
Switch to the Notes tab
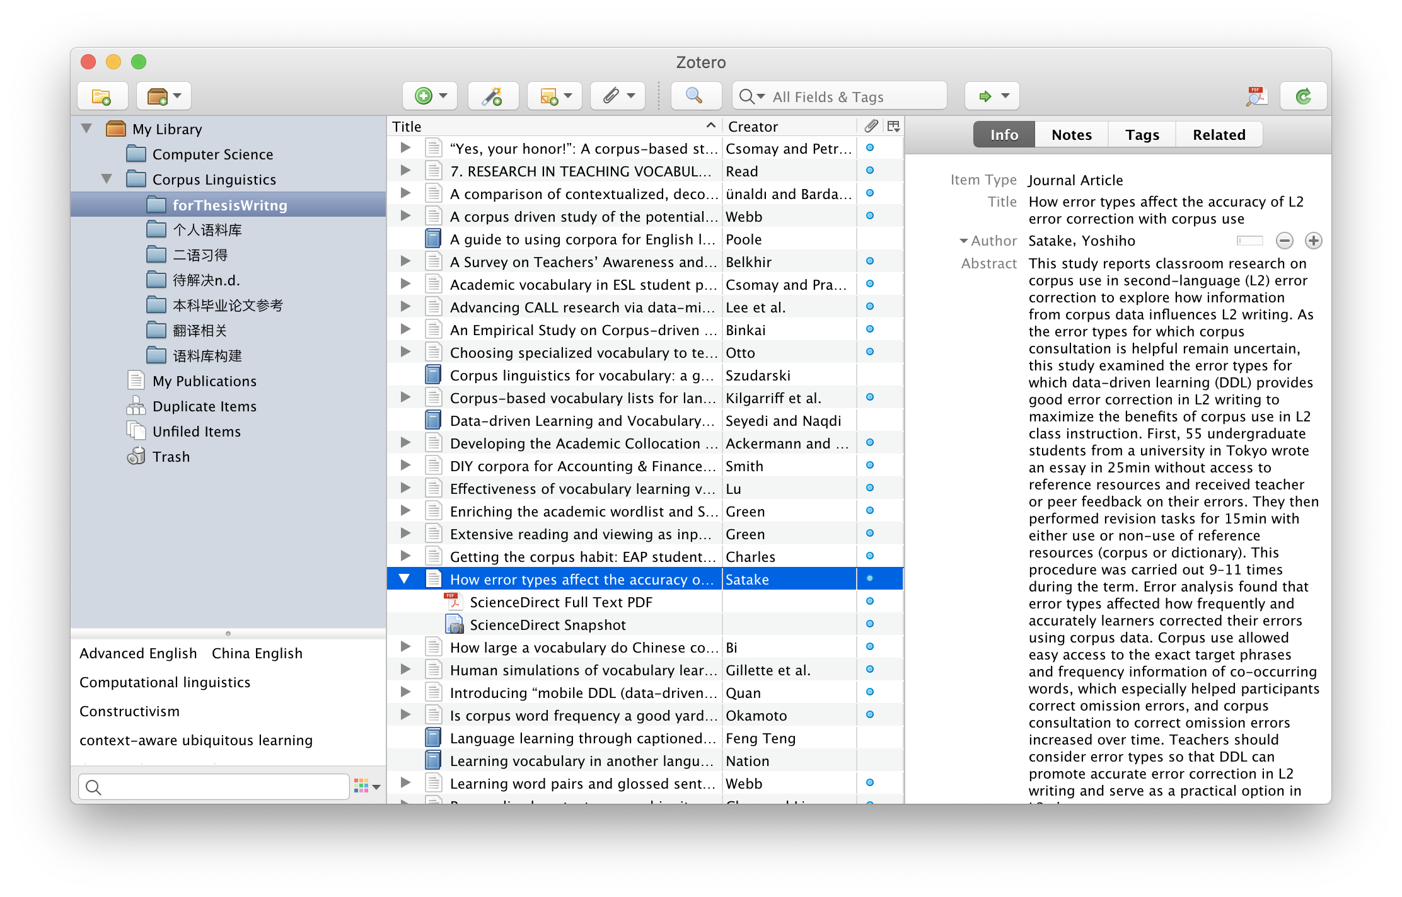click(x=1071, y=135)
